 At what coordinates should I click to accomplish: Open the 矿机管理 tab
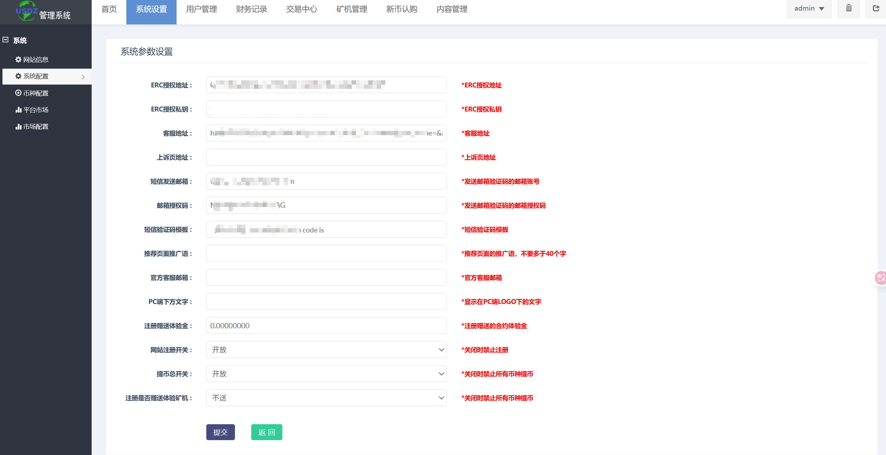coord(352,9)
